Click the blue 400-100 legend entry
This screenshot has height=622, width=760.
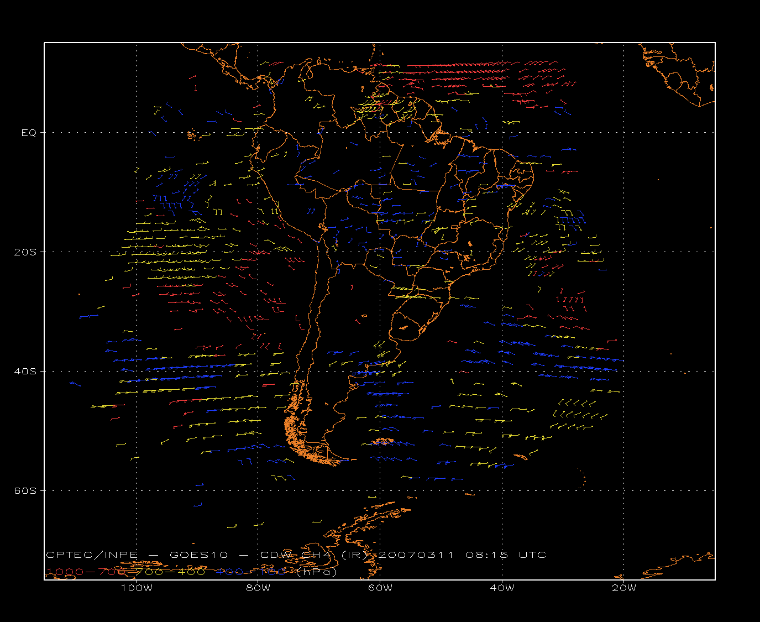pyautogui.click(x=251, y=572)
